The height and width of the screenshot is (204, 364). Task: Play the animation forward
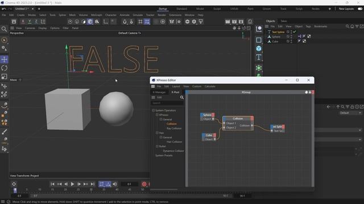tap(72, 184)
